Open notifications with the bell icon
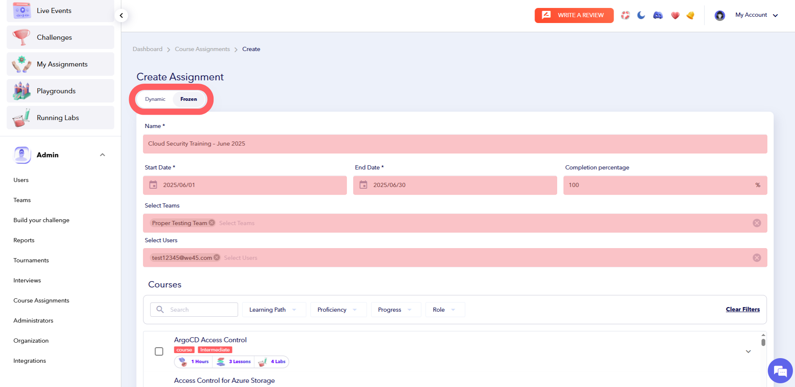Viewport: 795px width, 387px height. click(x=691, y=15)
